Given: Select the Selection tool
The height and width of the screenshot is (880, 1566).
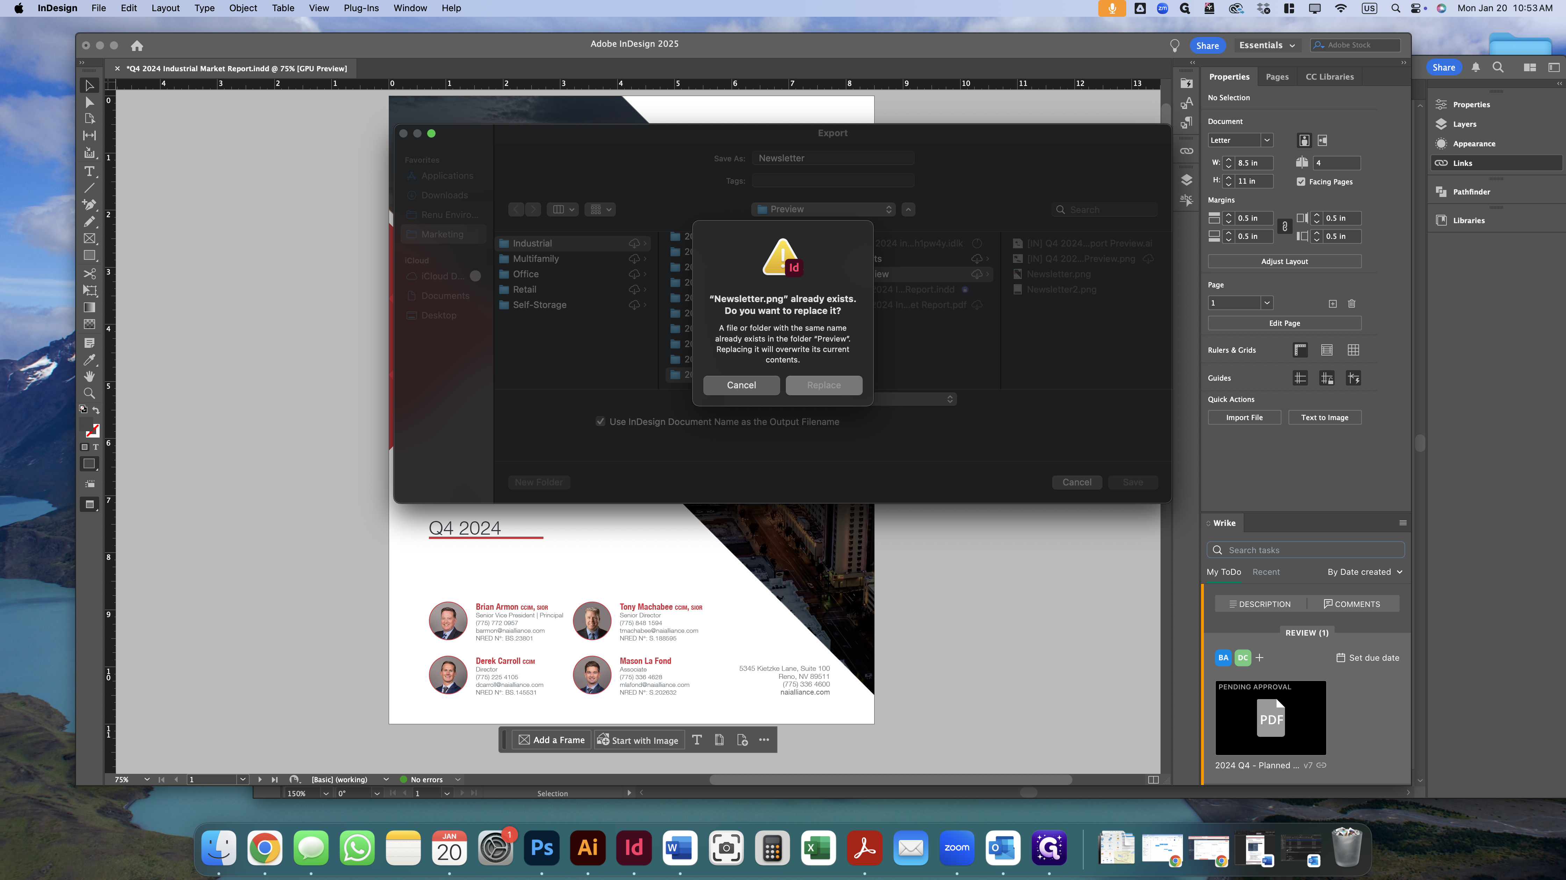Looking at the screenshot, I should pos(89,86).
